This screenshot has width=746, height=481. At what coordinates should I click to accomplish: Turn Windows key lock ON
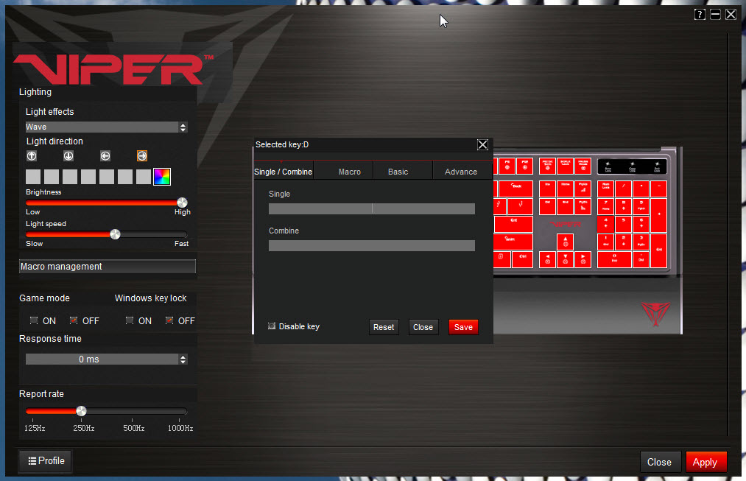[130, 320]
